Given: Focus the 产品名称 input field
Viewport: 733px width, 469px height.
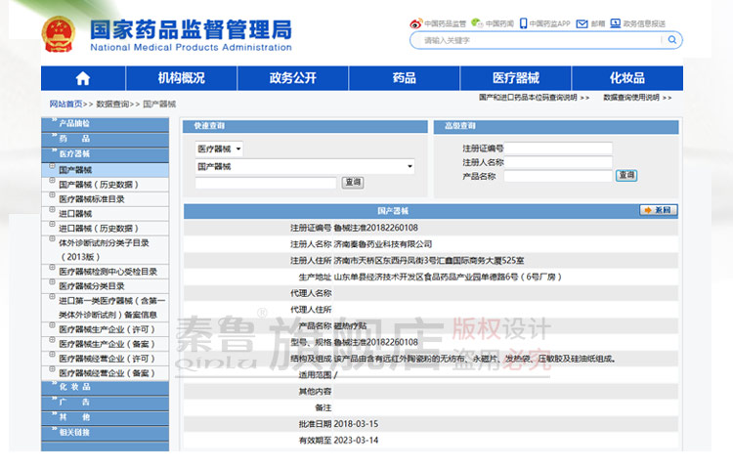Looking at the screenshot, I should [558, 176].
